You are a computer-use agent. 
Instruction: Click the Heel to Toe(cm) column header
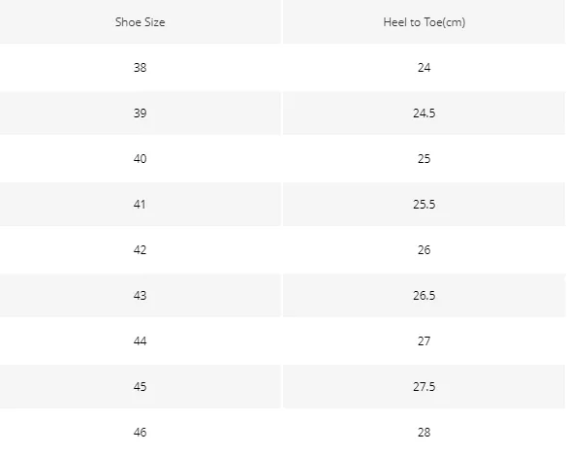(424, 22)
